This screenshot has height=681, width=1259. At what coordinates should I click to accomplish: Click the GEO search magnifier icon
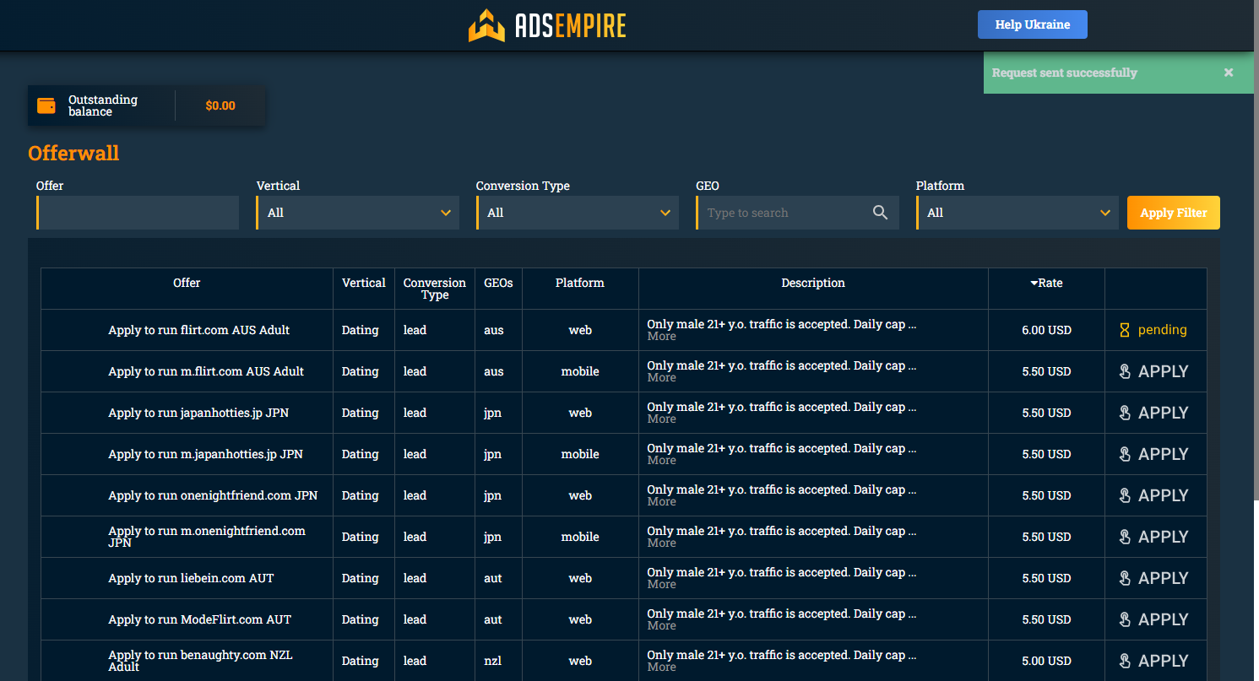point(880,213)
